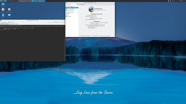Switch to virtual desktop 1 in pager
Image resolution: width=186 pixels, height=104 pixels.
point(5,1)
